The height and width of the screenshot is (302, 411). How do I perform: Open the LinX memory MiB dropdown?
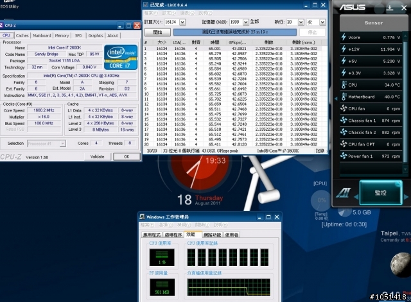coord(245,22)
